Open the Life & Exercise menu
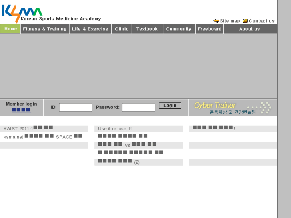The image size is (291, 218). pyautogui.click(x=90, y=29)
